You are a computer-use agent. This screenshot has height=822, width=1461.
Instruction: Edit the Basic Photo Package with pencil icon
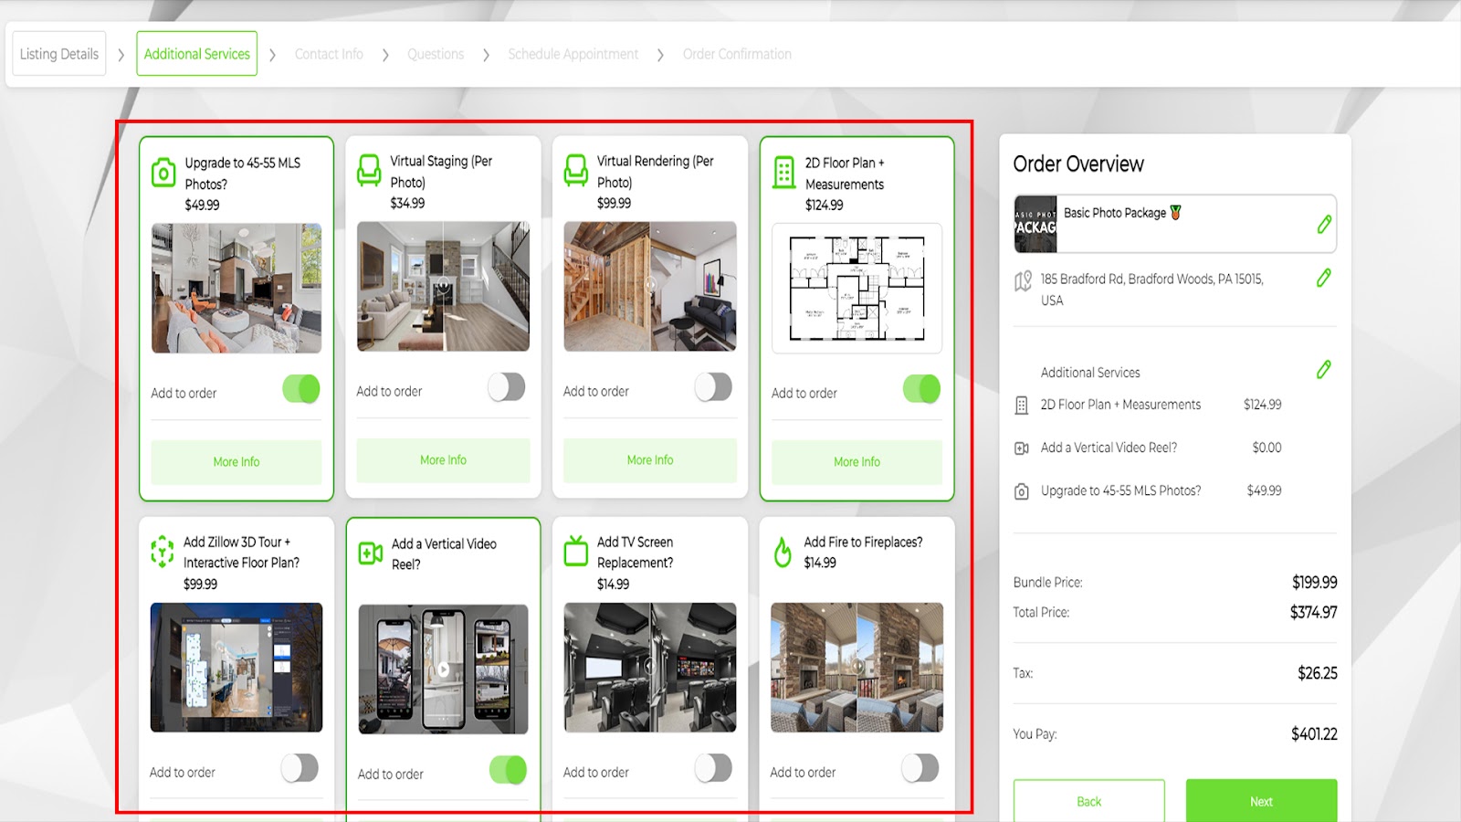(1324, 224)
